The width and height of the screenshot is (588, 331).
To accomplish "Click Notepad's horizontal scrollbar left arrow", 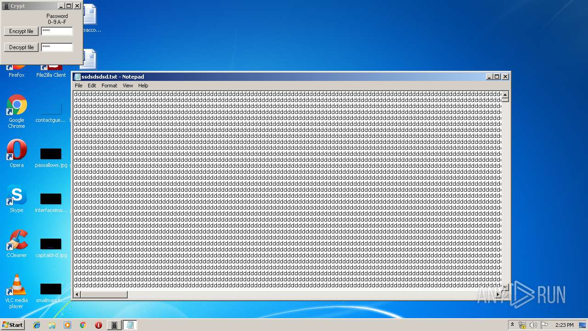I will tap(77, 295).
